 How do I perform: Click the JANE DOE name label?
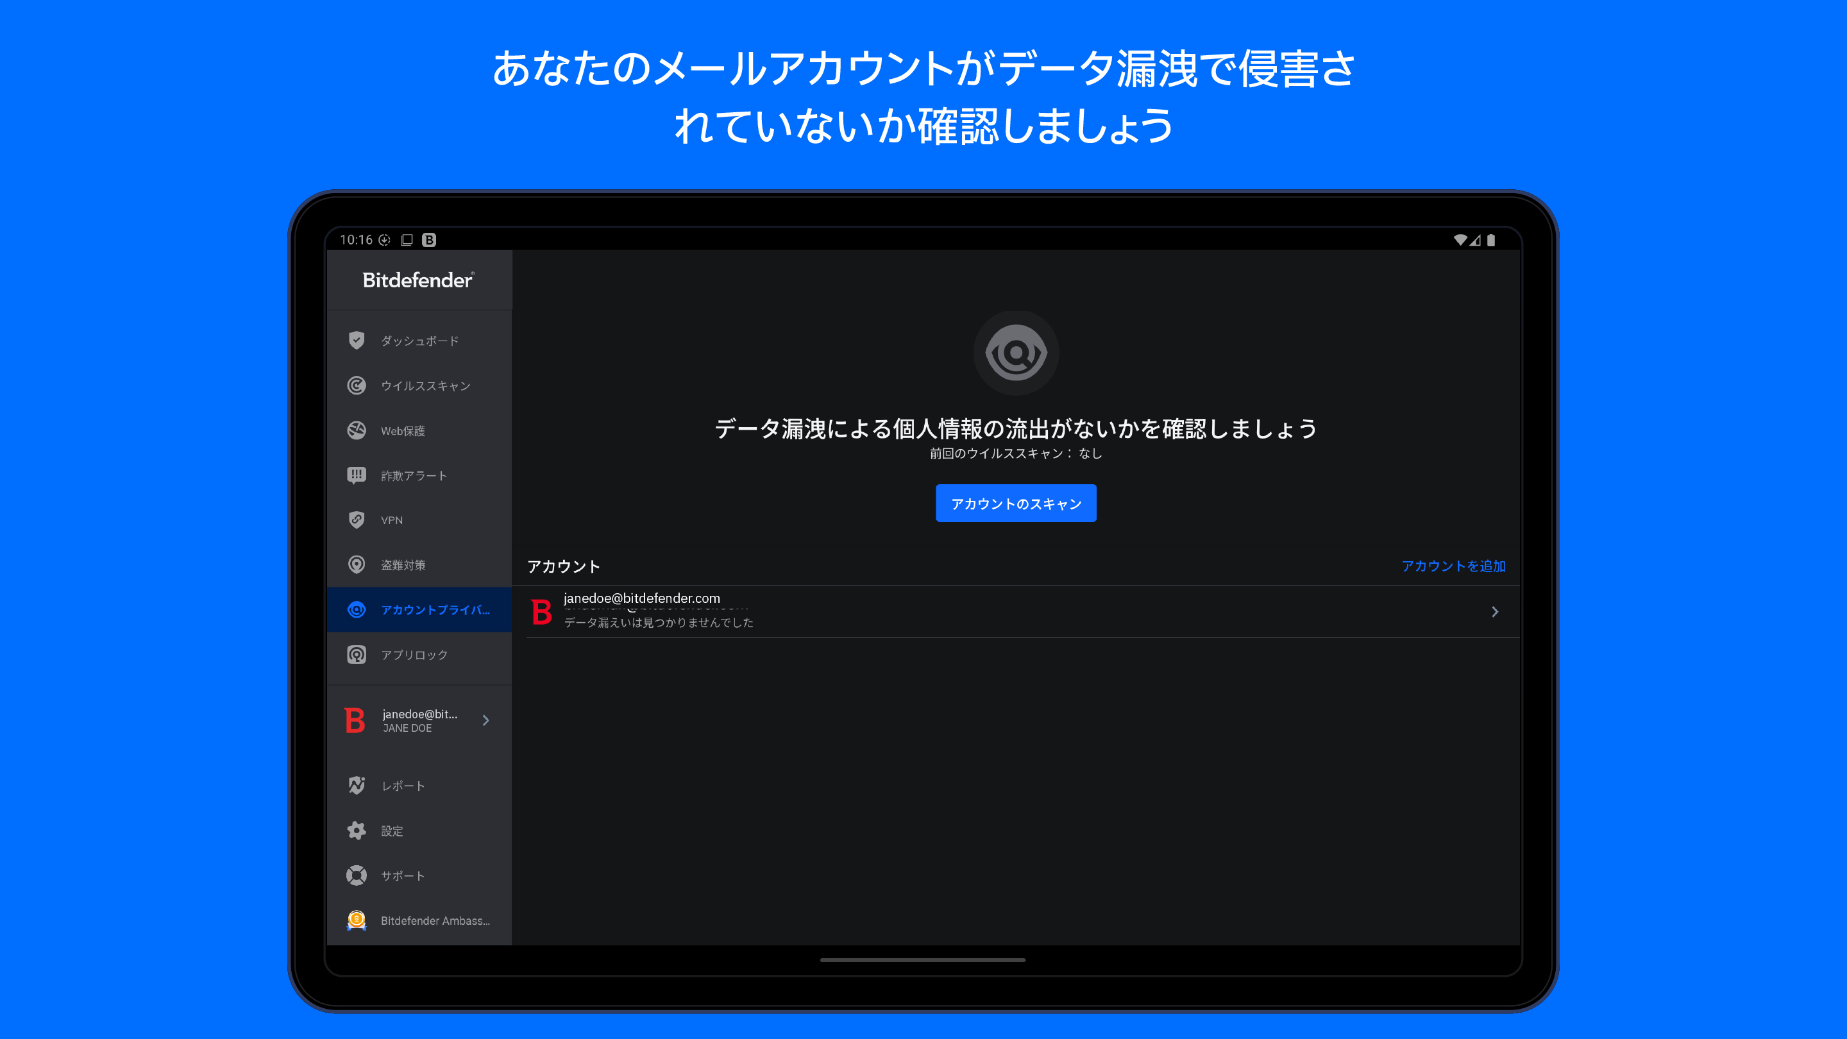(x=407, y=728)
